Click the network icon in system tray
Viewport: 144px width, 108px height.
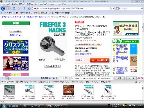[132, 105]
